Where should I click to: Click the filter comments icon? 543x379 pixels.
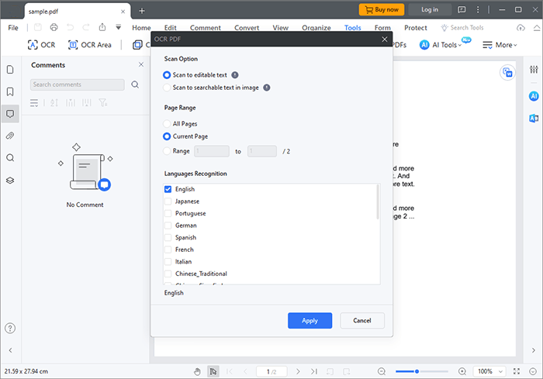103,102
